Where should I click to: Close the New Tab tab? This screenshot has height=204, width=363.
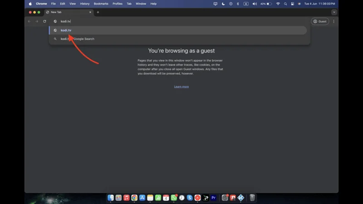(90, 12)
